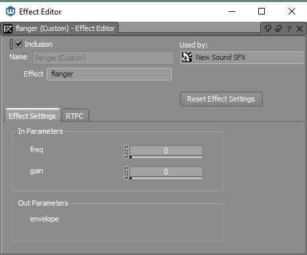Switch to the RTPC tab
Image resolution: width=307 pixels, height=255 pixels.
[x=74, y=116]
